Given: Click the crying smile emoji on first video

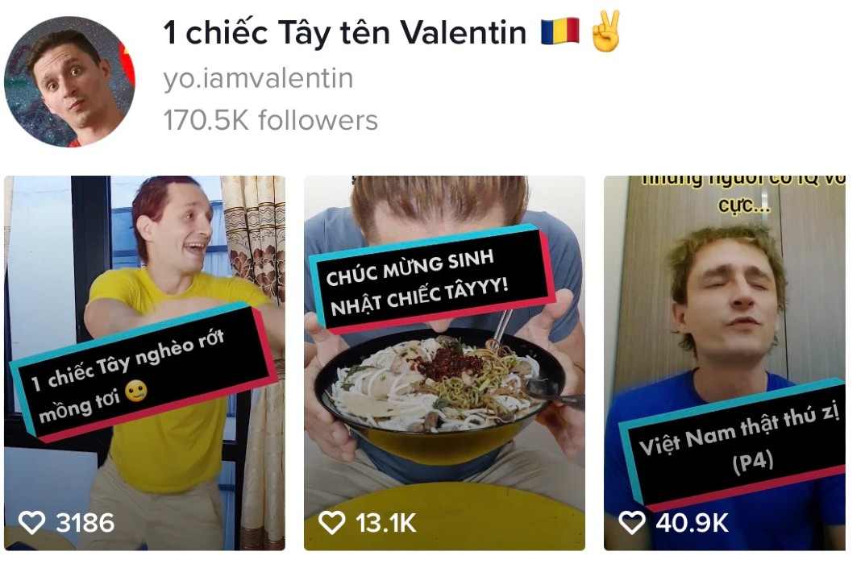Looking at the screenshot, I should [x=135, y=391].
